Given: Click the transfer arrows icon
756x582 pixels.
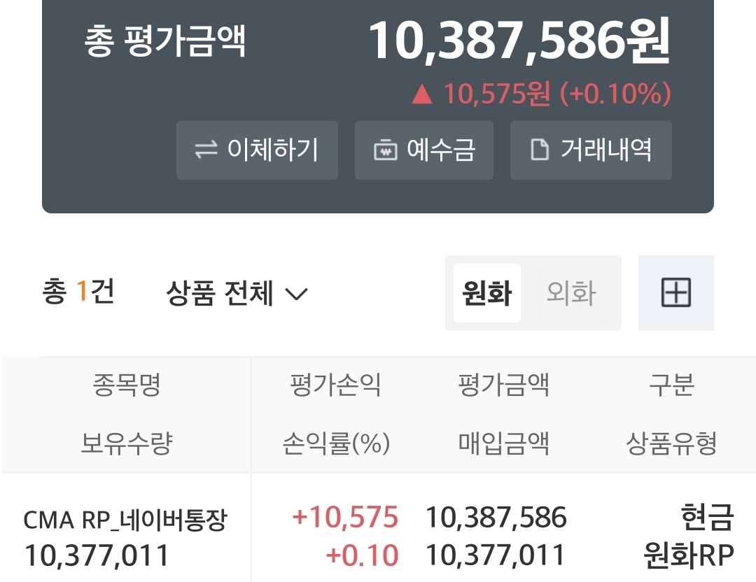Looking at the screenshot, I should [x=206, y=150].
